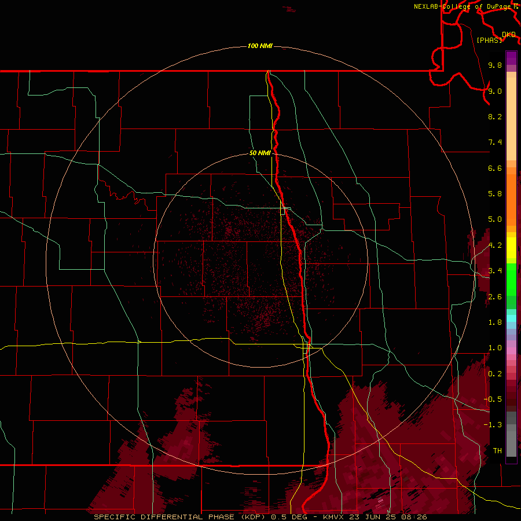Click the 9.8 scale value

click(x=495, y=65)
